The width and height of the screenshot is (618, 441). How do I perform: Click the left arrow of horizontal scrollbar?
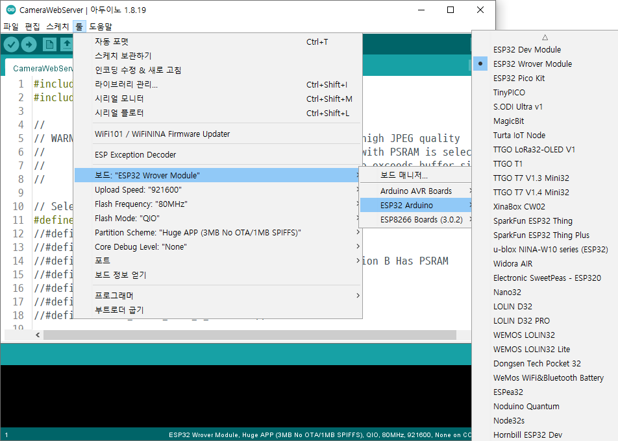click(x=38, y=335)
